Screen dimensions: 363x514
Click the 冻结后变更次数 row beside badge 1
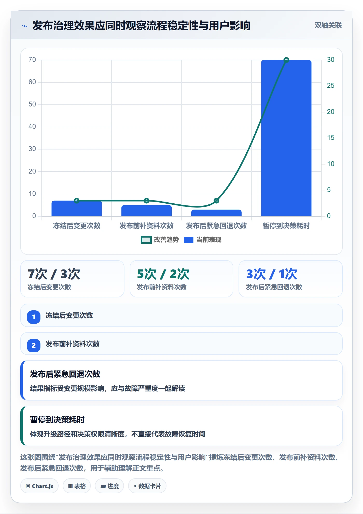point(181,315)
